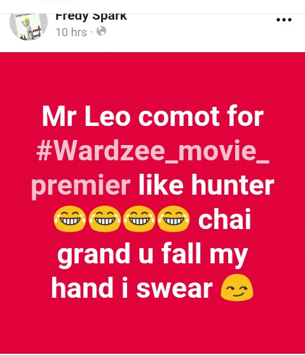Click the text 'Mr Leo comot for'
305x355 pixels.
[153, 116]
